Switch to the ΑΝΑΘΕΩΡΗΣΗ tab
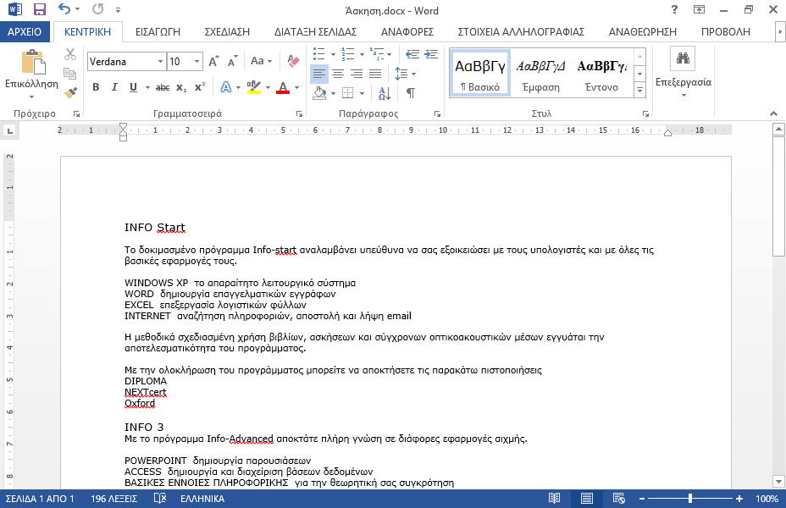The height and width of the screenshot is (508, 786). coord(643,31)
